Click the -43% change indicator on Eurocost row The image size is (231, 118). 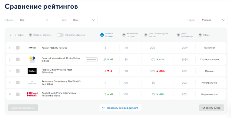coord(160,60)
